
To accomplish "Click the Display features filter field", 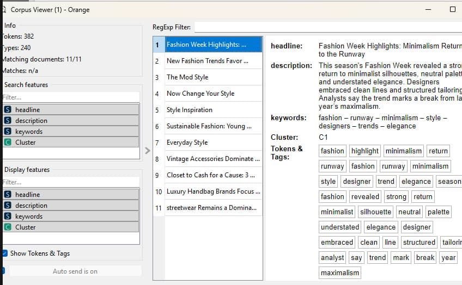I will [71, 182].
